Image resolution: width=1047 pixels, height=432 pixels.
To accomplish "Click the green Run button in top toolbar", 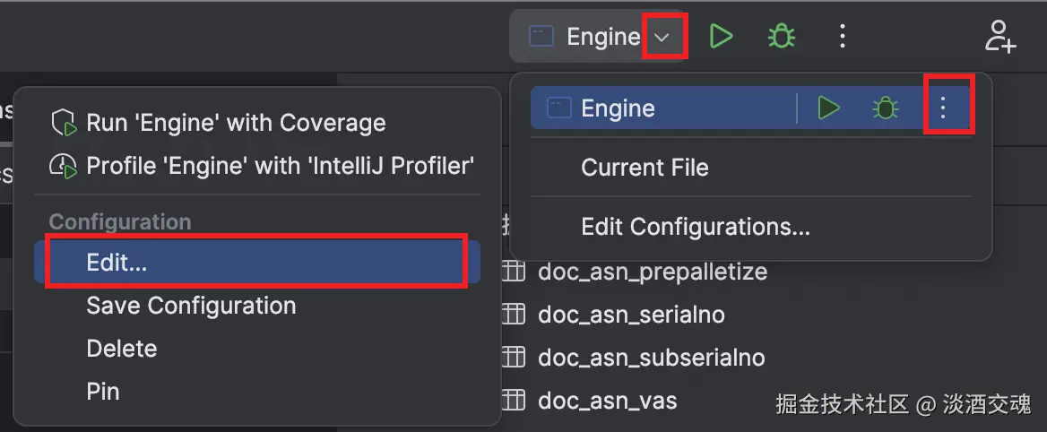I will pos(721,36).
